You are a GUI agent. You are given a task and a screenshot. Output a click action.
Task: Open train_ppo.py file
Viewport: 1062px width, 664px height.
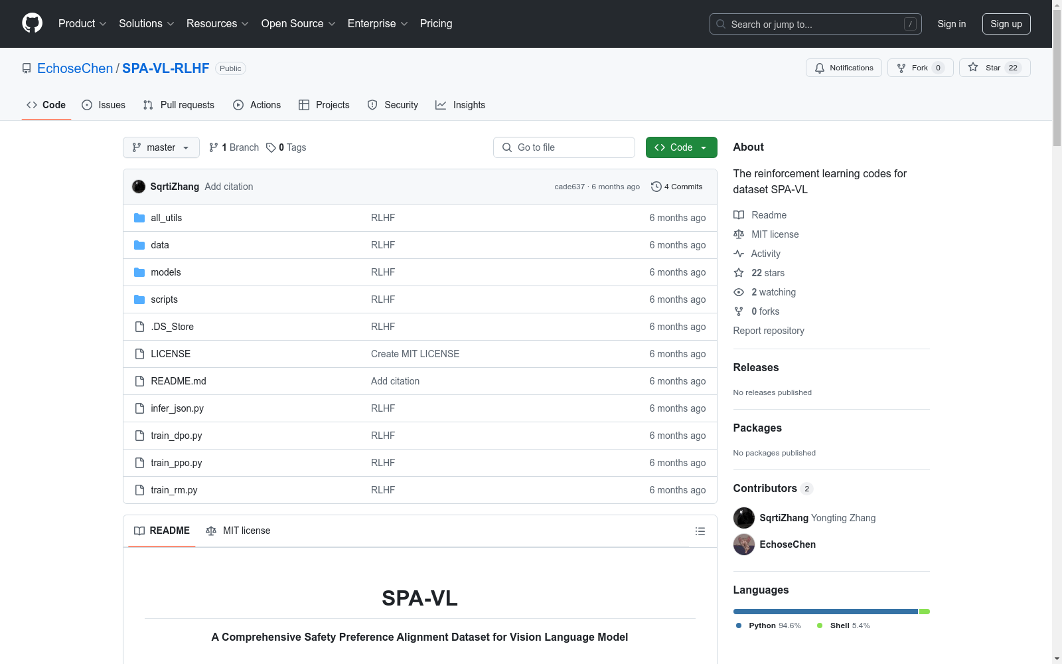pos(177,463)
